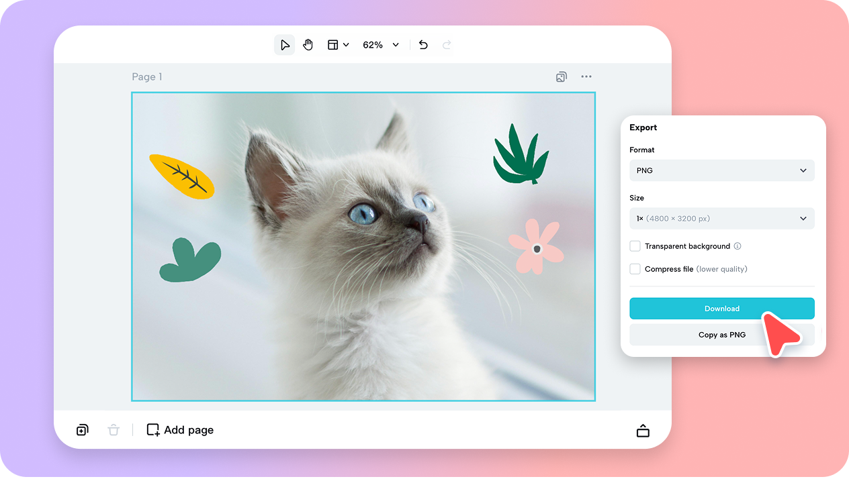Select the teal leaf blob sticker

coord(190,260)
